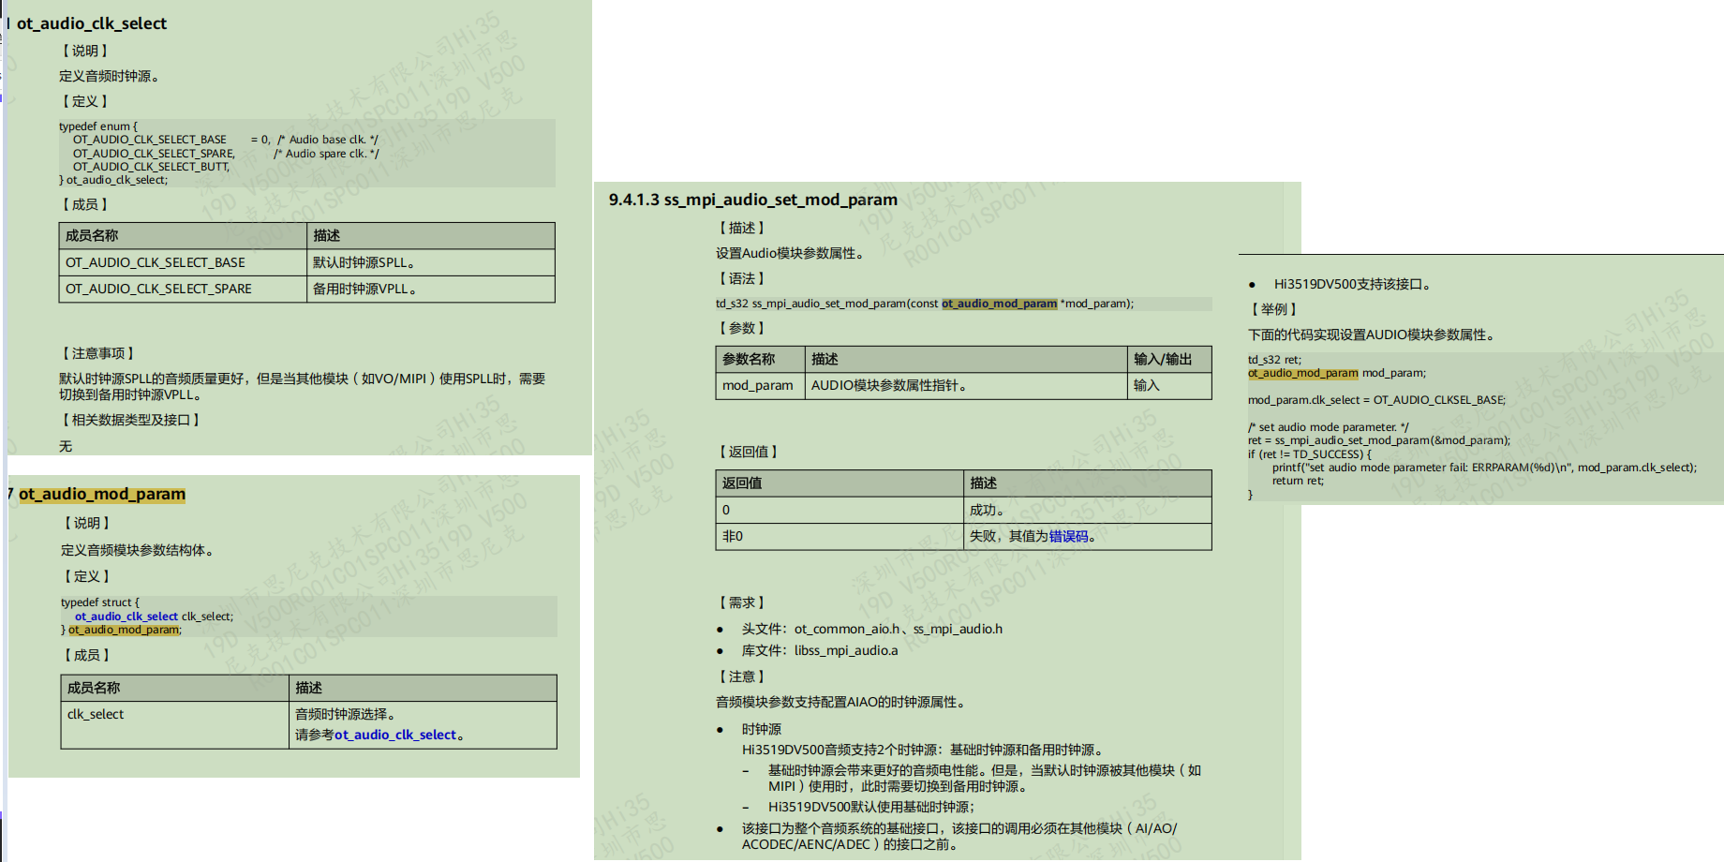
Task: Click the 库文件：libss_mpi_audio.a line
Action: tap(820, 650)
